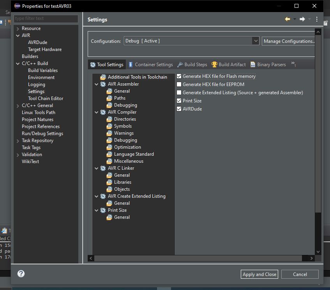Open the Configuration dropdown
This screenshot has height=290, width=330.
256,41
